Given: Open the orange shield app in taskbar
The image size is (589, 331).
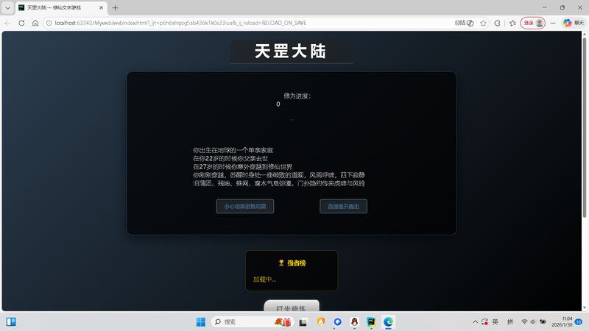Looking at the screenshot, I should pyautogui.click(x=321, y=322).
